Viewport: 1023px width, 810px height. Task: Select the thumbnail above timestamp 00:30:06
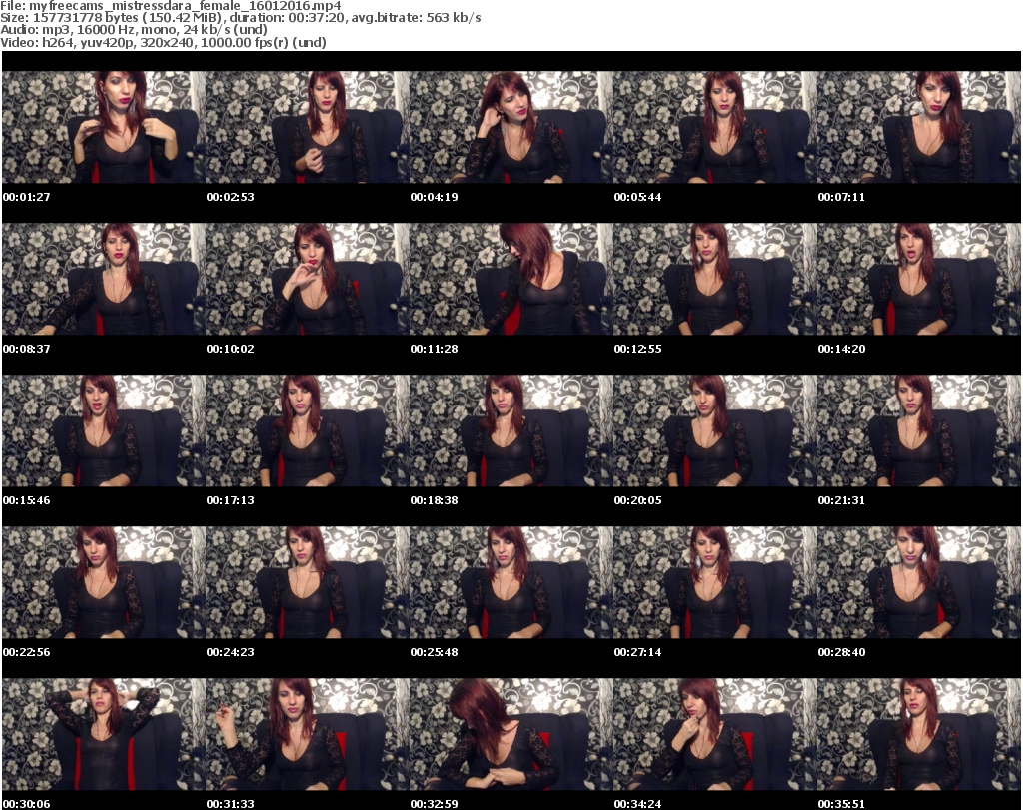point(104,735)
